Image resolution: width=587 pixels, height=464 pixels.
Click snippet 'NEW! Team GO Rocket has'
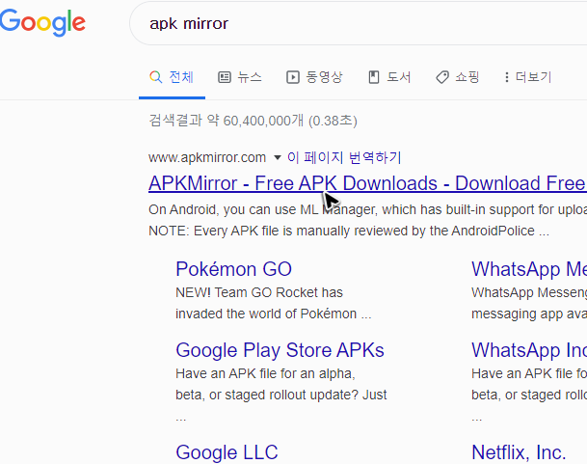click(259, 292)
